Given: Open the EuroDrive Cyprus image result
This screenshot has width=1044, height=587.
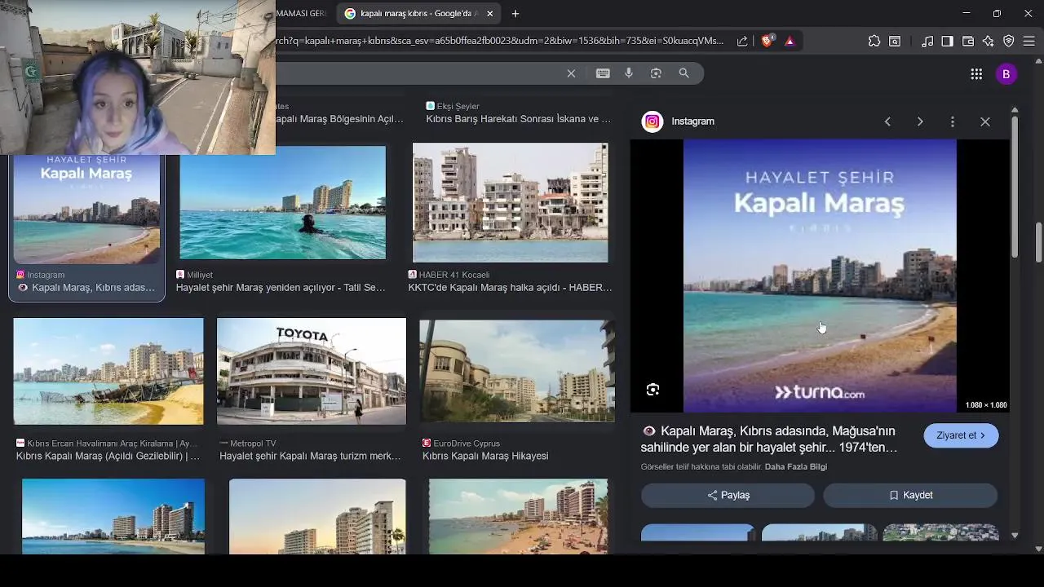Looking at the screenshot, I should click(x=517, y=372).
